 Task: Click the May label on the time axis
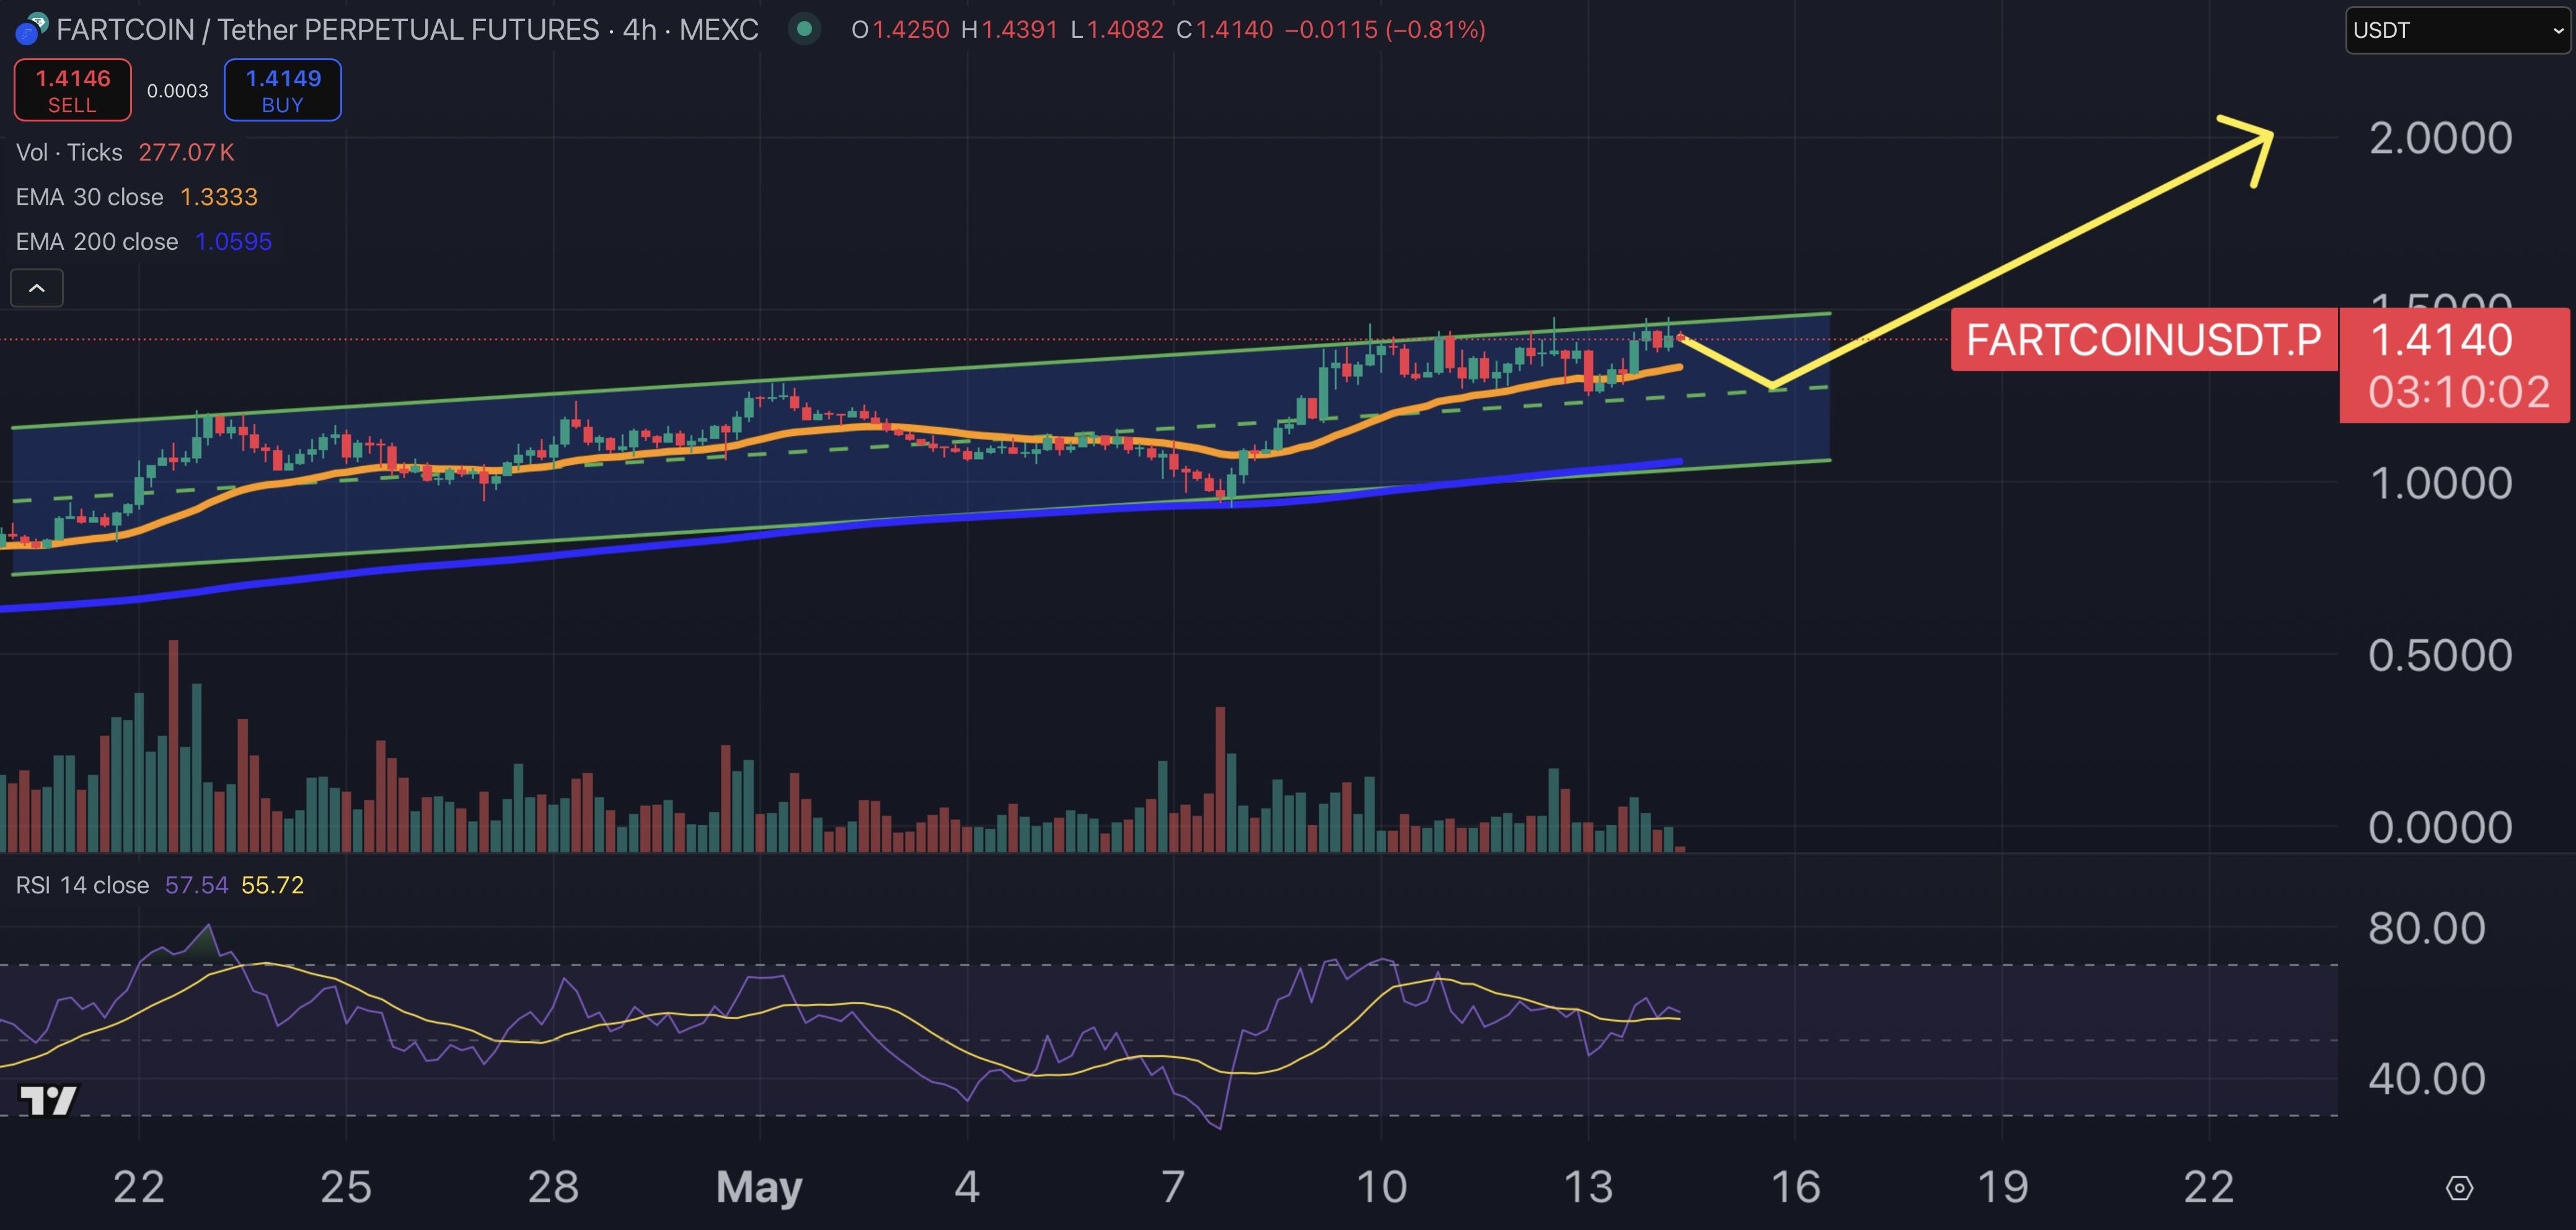(760, 1186)
